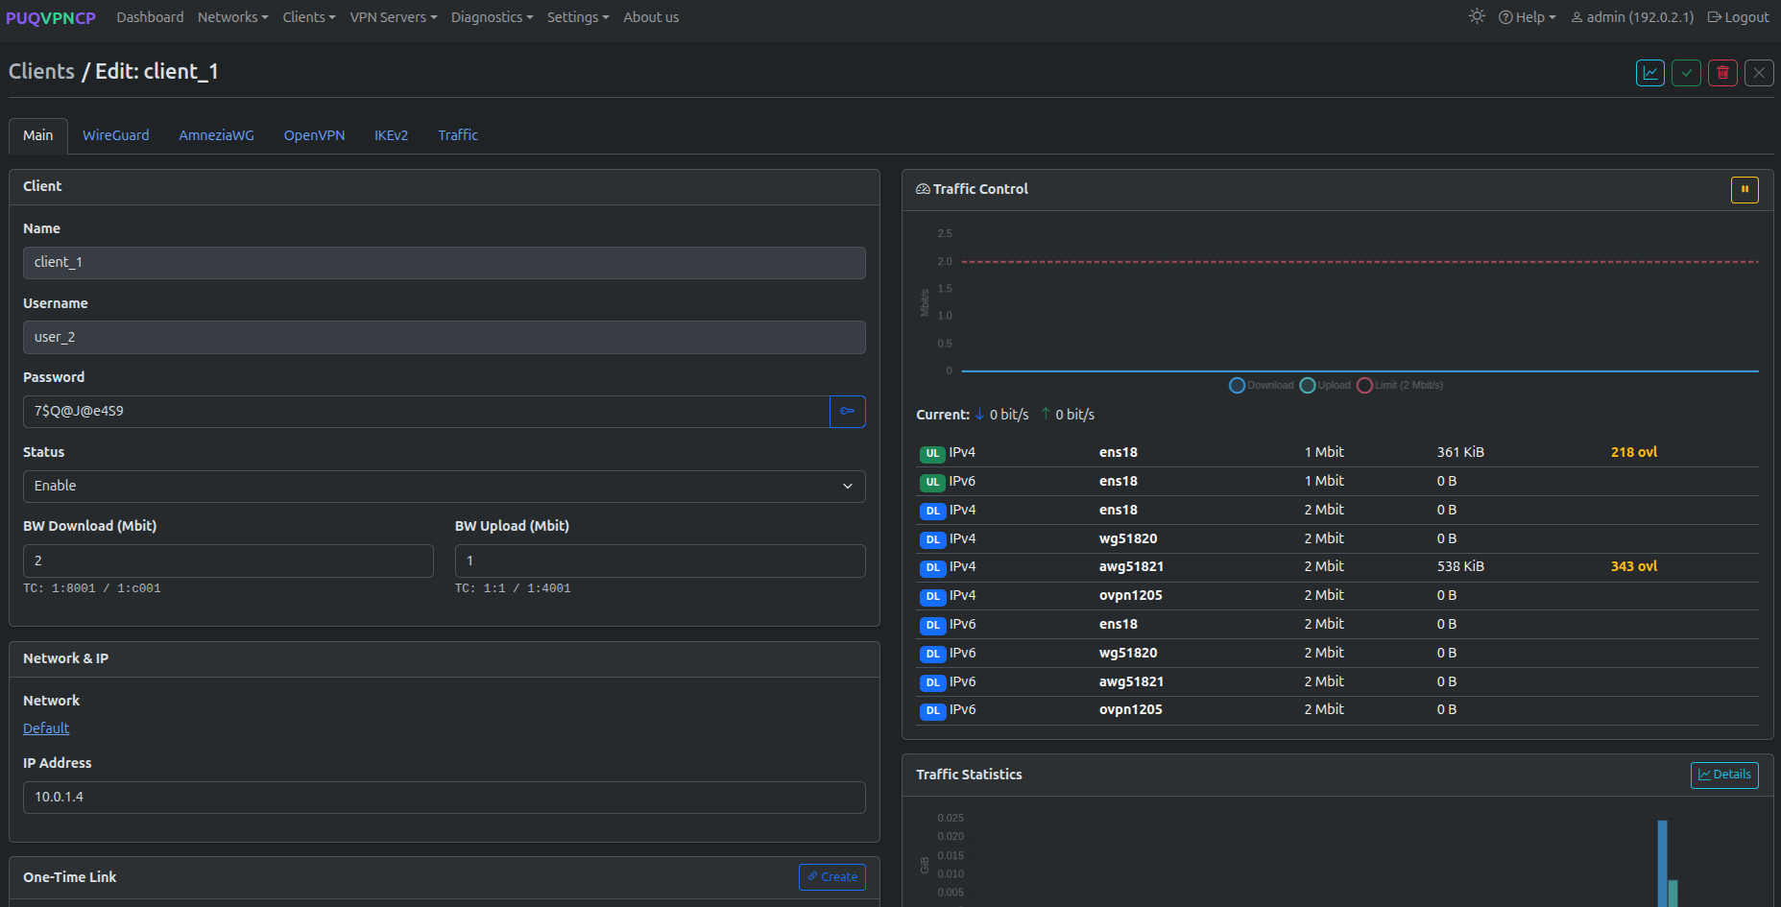This screenshot has height=907, width=1781.
Task: Toggle the Upload series in the chart legend
Action: pyautogui.click(x=1325, y=386)
